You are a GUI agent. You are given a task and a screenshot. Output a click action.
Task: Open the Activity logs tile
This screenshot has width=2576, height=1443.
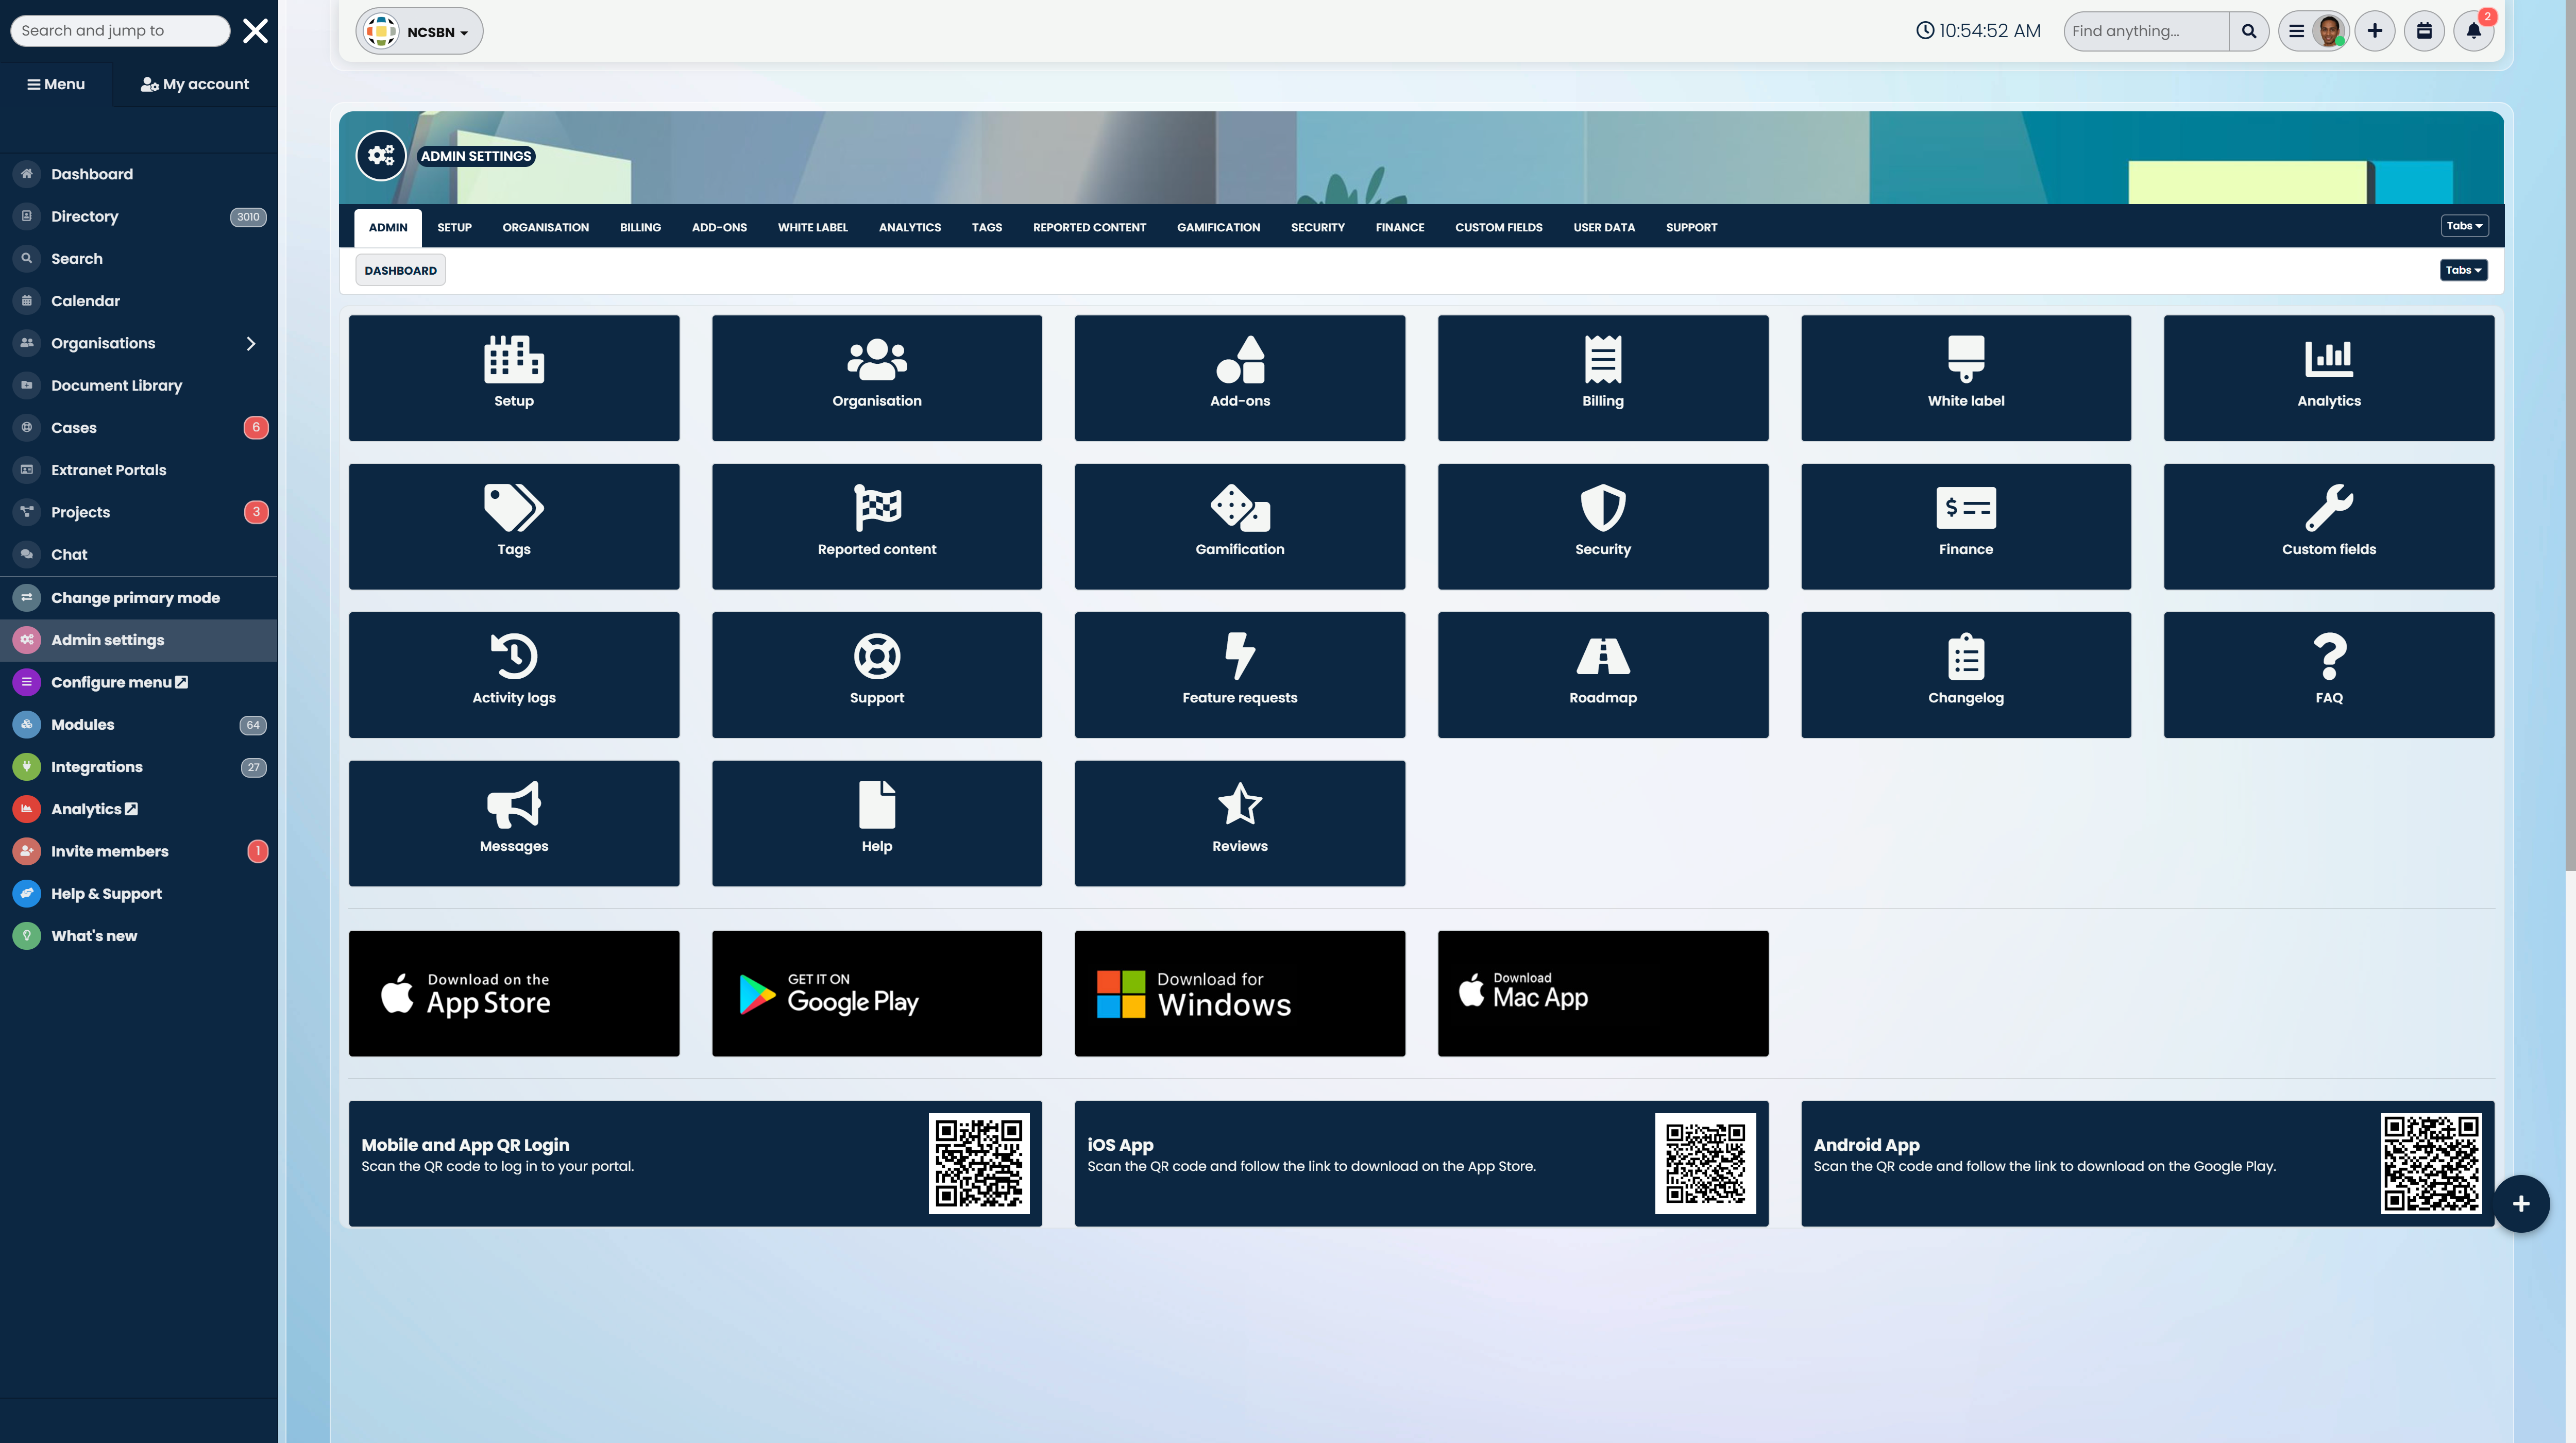[x=514, y=675]
